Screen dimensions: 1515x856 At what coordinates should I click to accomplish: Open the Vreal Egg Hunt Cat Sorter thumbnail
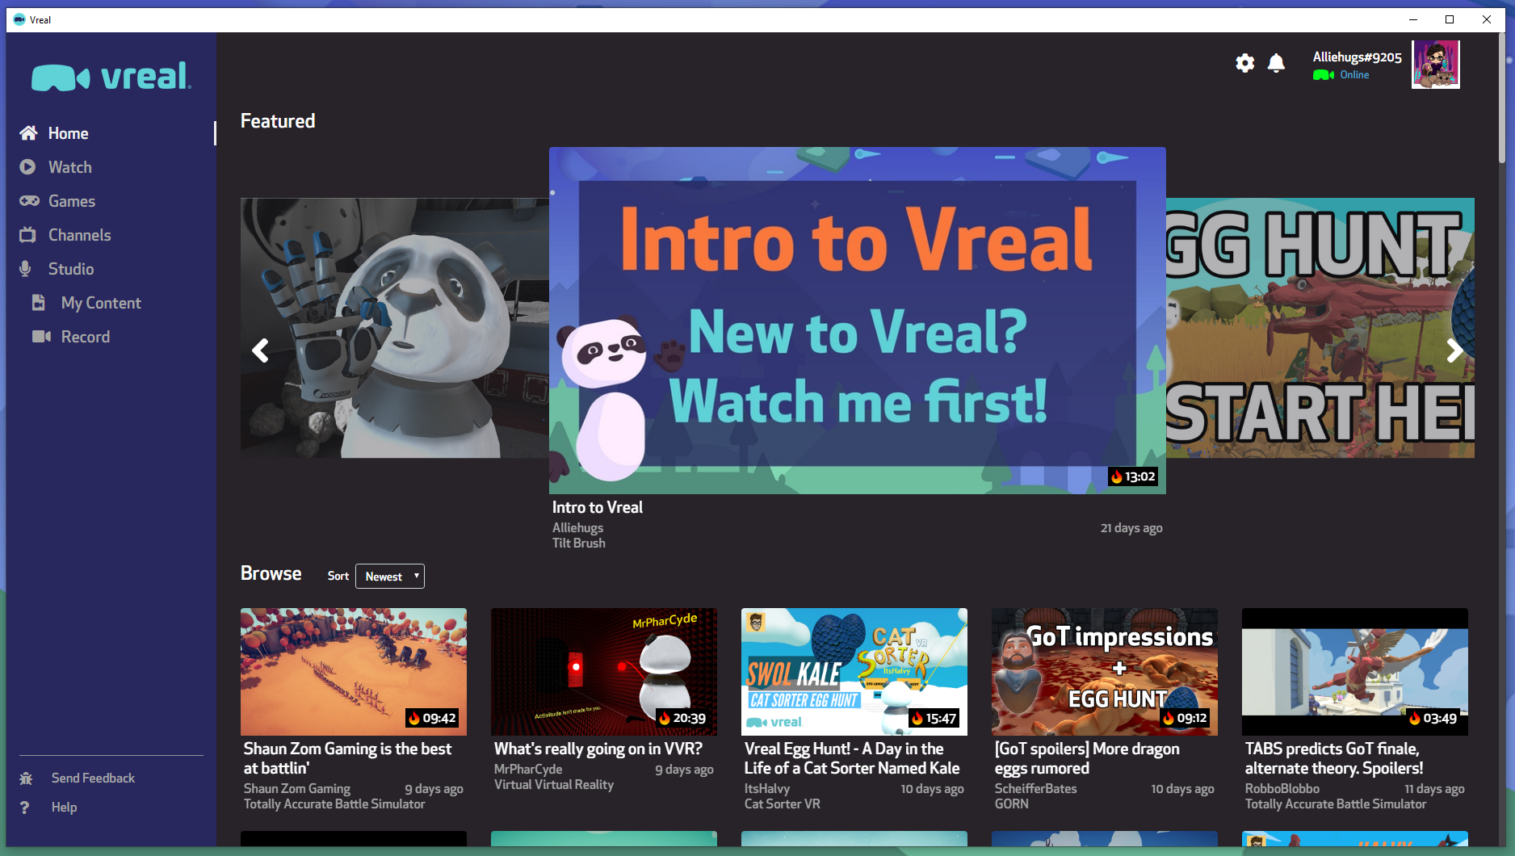pyautogui.click(x=854, y=672)
